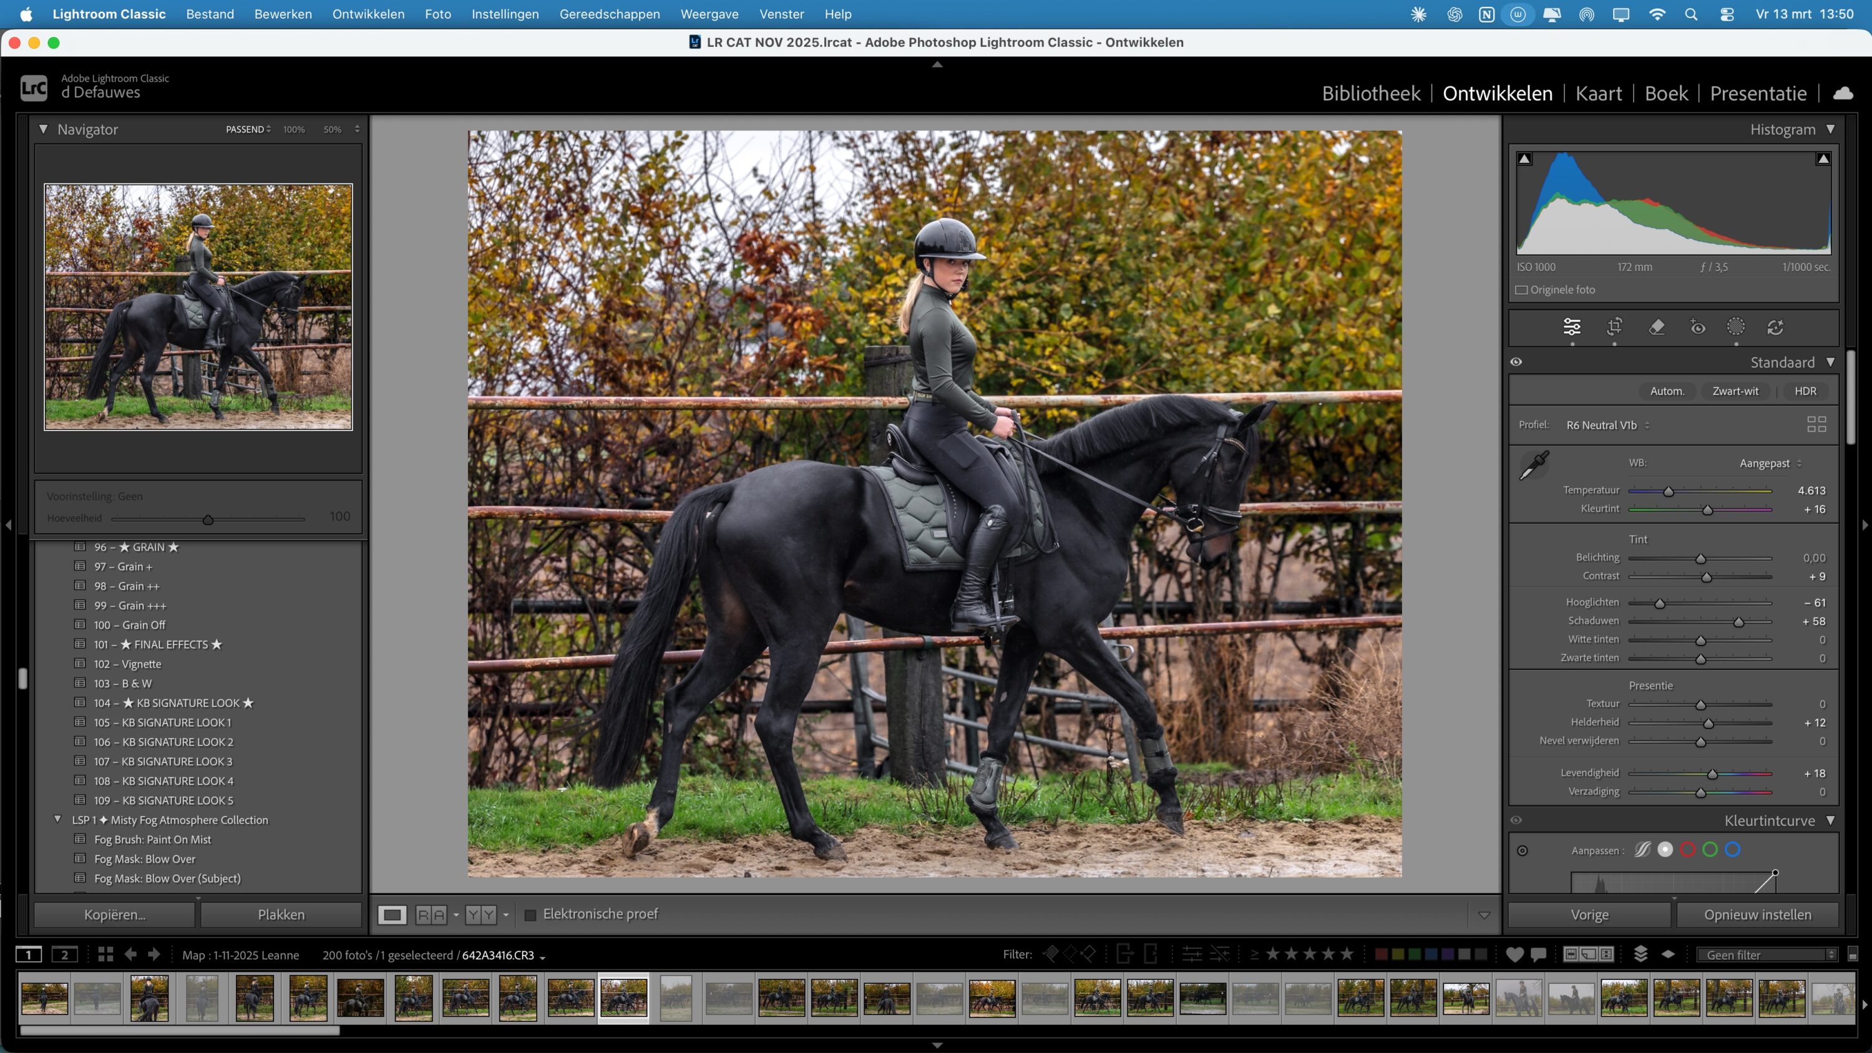Collapse the Navigator panel
This screenshot has height=1053, width=1872.
coord(44,129)
